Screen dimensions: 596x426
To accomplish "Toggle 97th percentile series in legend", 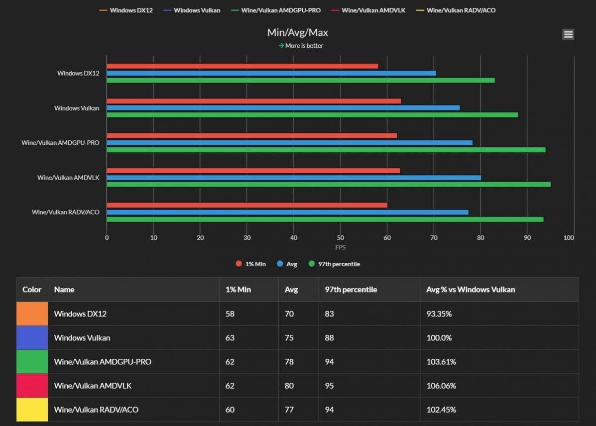I will click(x=334, y=264).
